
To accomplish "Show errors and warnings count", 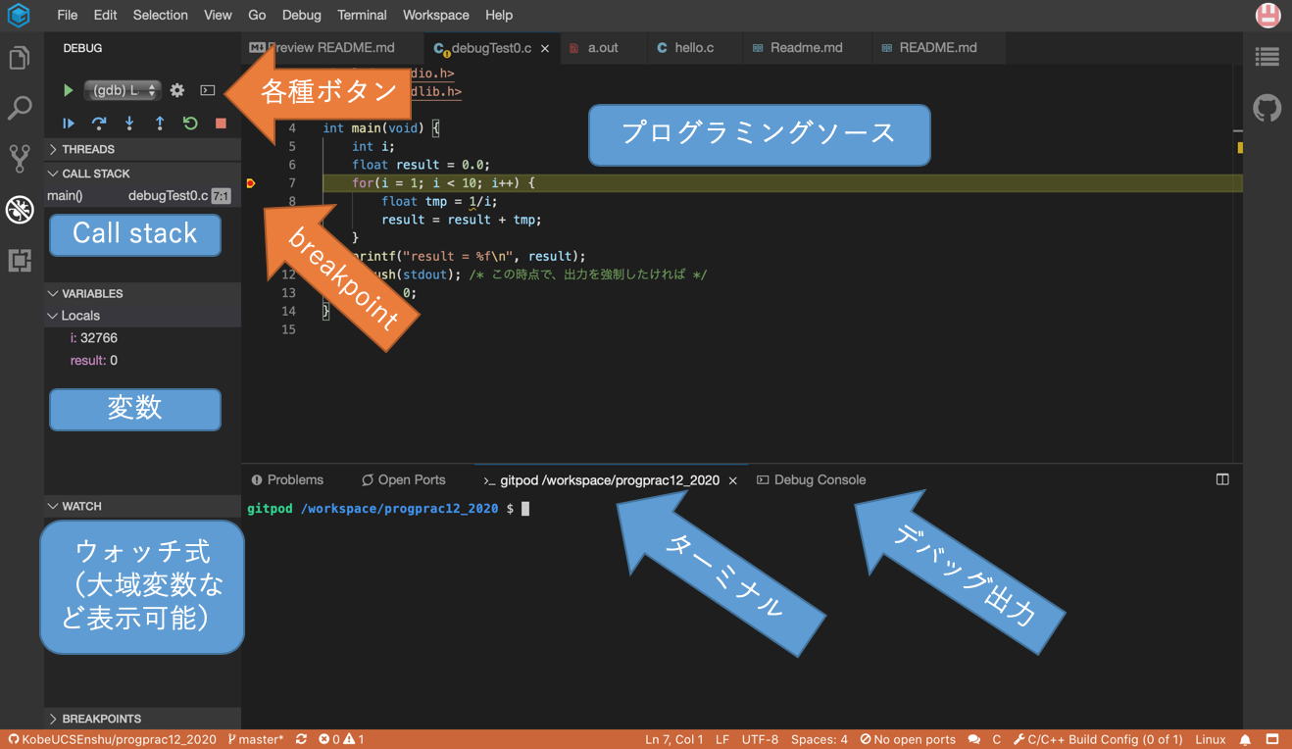I will point(341,739).
